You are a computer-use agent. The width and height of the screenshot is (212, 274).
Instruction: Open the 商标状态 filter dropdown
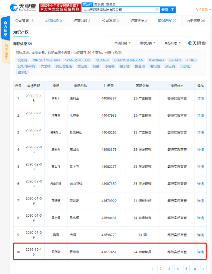click(172, 43)
